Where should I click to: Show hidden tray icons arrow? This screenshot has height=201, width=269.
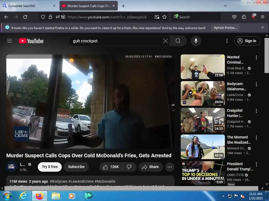click(x=223, y=196)
